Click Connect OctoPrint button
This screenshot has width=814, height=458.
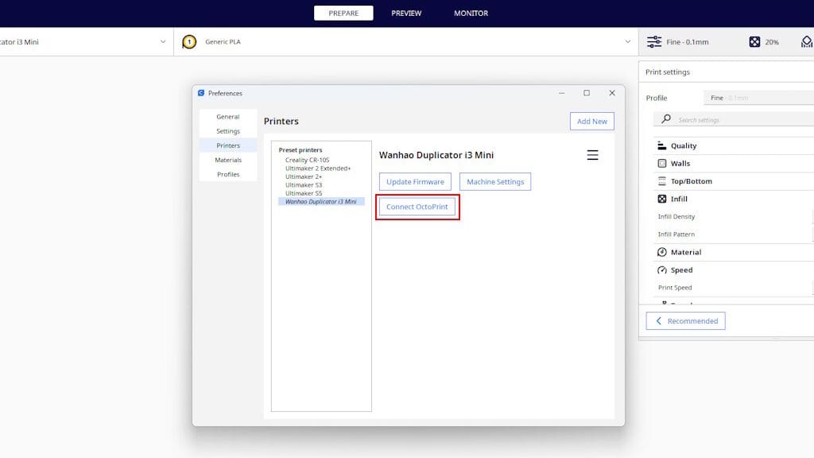point(417,207)
